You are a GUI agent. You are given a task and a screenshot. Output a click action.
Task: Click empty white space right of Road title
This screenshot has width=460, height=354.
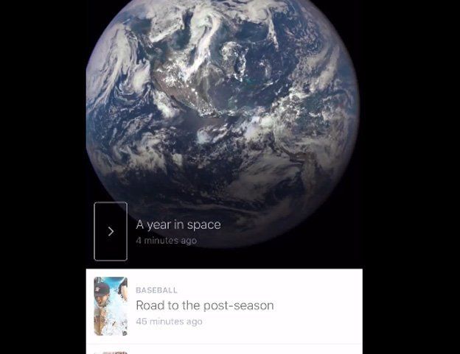(x=318, y=305)
